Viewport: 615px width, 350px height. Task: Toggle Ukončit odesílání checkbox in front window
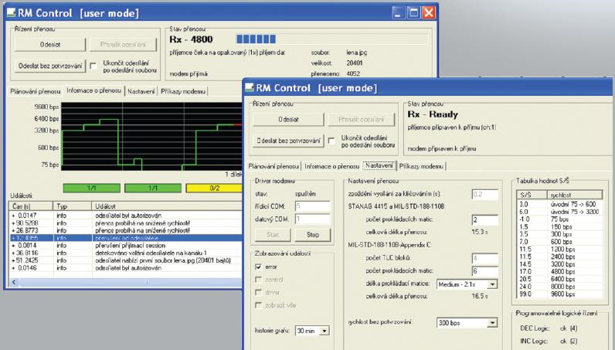tap(331, 141)
